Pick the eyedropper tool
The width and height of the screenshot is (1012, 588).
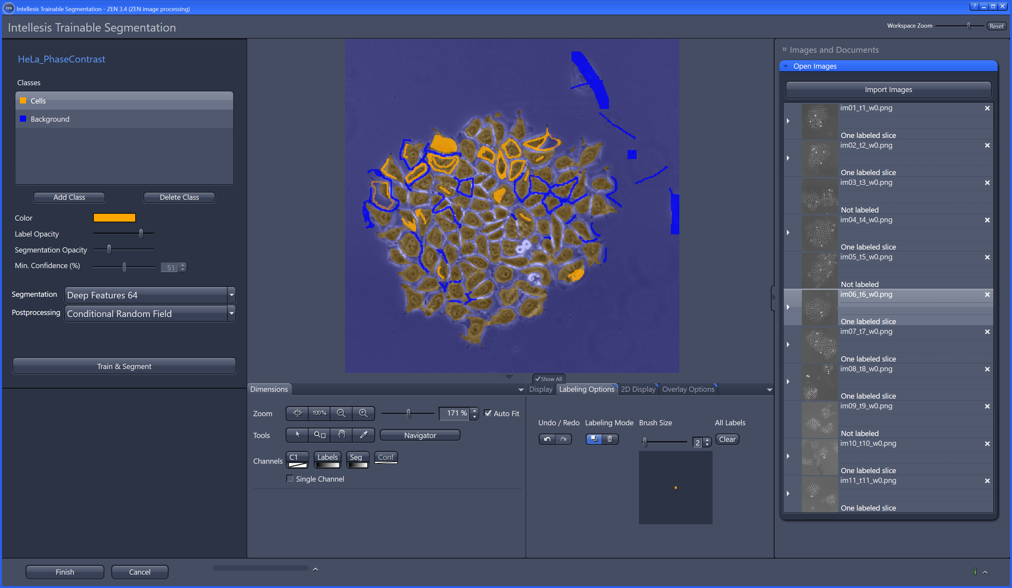pos(363,435)
